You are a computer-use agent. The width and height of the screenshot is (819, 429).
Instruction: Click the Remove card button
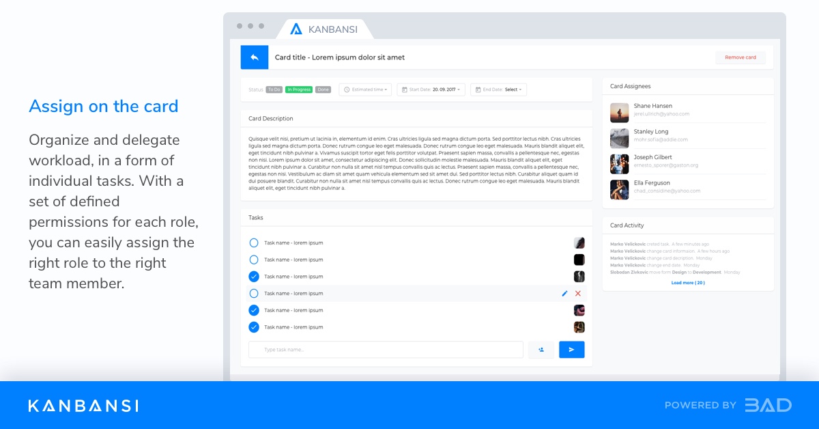point(741,57)
